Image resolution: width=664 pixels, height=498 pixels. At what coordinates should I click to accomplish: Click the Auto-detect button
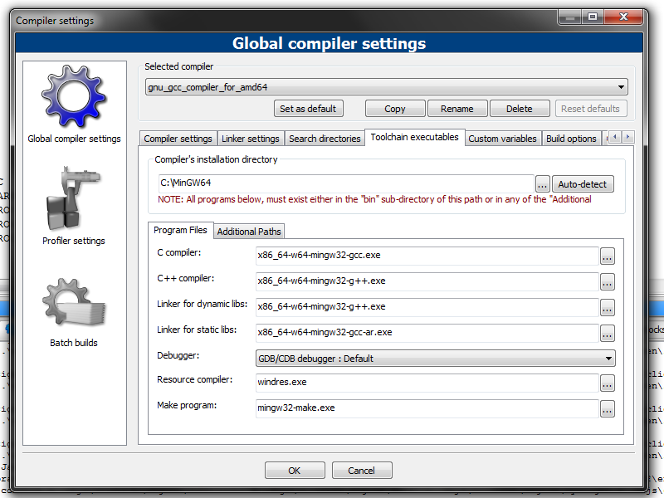click(x=583, y=184)
